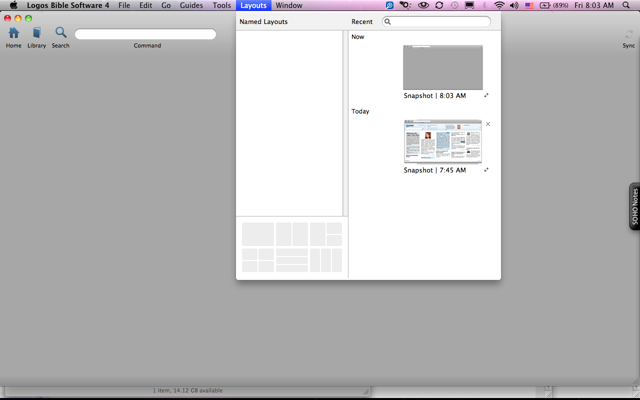Open the Edit menu
This screenshot has height=400, width=640.
click(145, 5)
